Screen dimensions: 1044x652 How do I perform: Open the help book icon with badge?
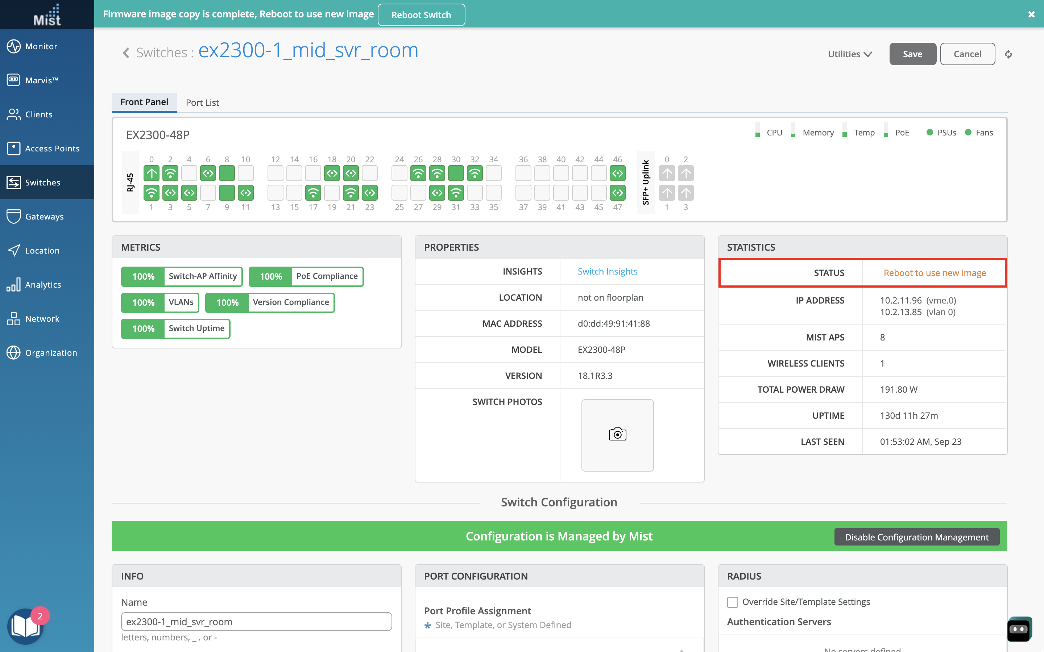[25, 626]
